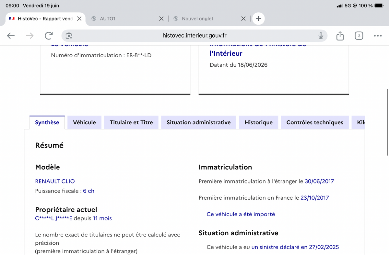Show open tabs counter button
The image size is (389, 255).
[359, 36]
